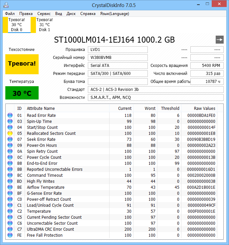Click the Температура label above green box
The height and width of the screenshot is (245, 229).
pyautogui.click(x=22, y=82)
